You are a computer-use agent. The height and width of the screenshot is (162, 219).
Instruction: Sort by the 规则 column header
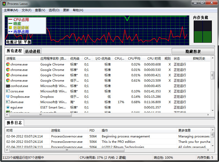click(167, 58)
